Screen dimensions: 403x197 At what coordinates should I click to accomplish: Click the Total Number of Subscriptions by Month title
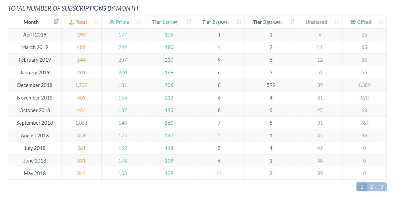coord(73,8)
